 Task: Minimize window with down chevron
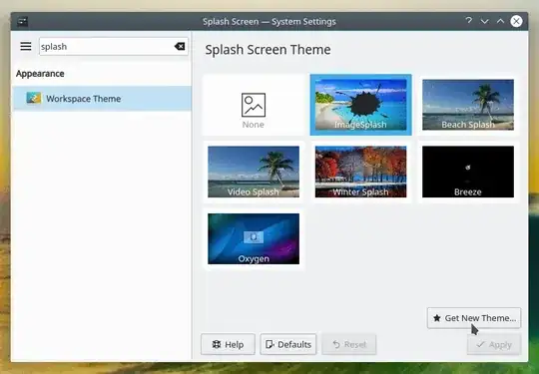coord(485,21)
